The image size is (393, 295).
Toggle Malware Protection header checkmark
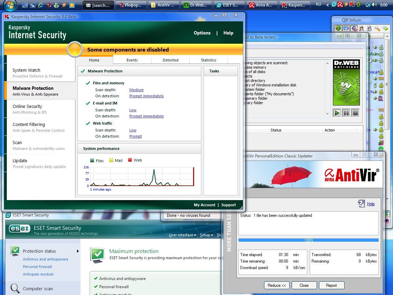tap(83, 71)
